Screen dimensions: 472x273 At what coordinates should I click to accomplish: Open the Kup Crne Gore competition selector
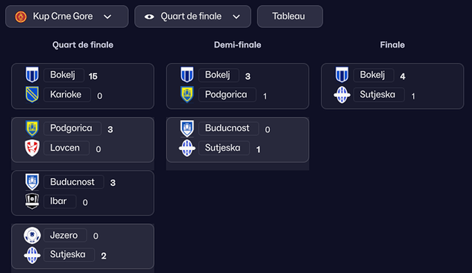(x=67, y=17)
